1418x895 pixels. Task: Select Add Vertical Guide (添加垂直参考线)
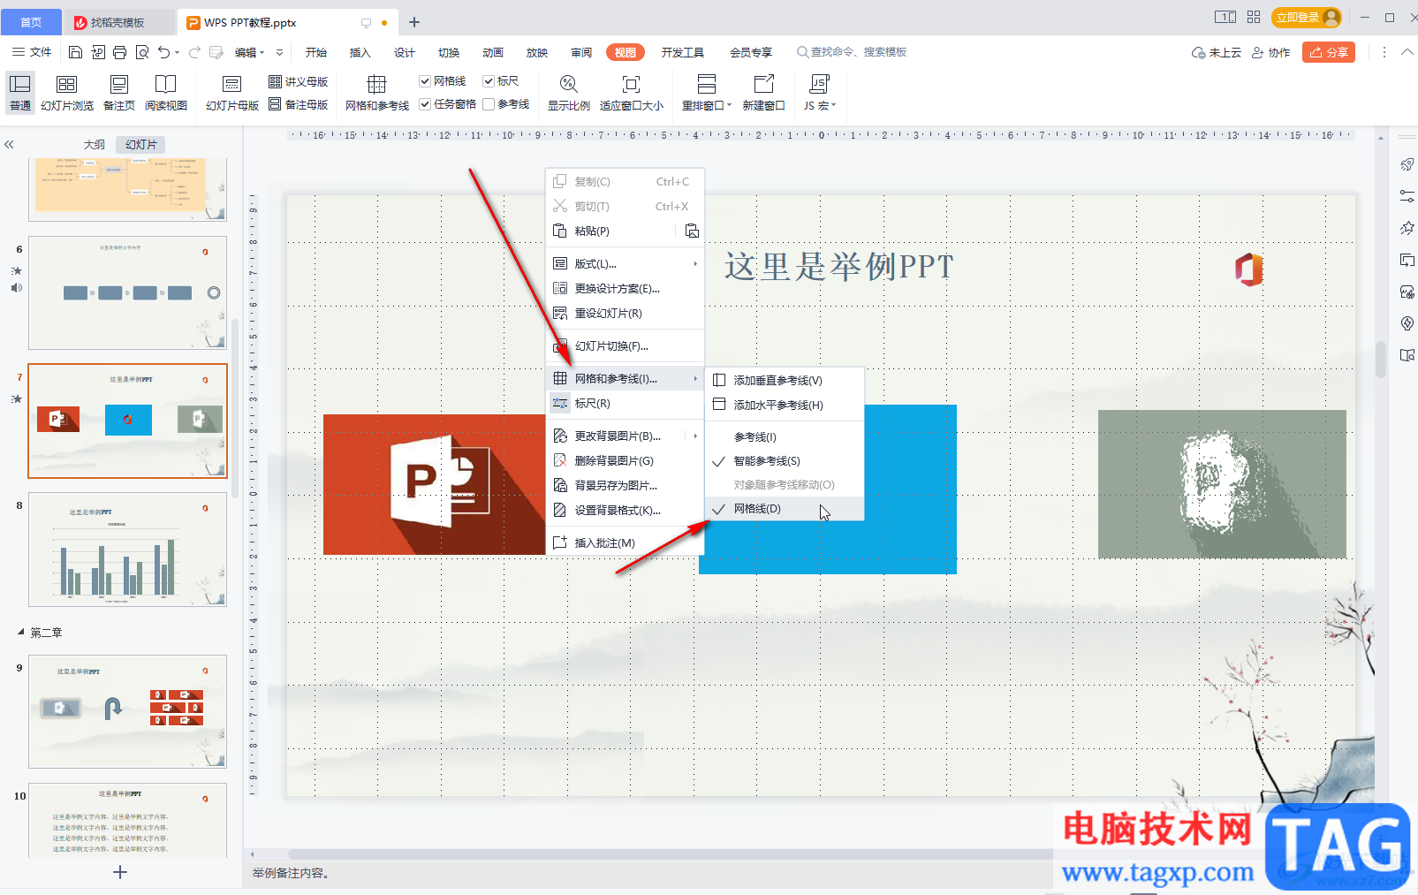784,381
